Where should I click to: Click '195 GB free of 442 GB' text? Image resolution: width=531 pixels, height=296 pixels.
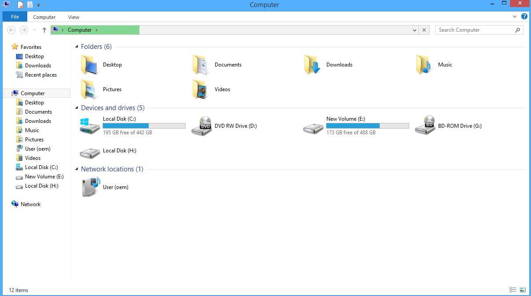pos(128,133)
